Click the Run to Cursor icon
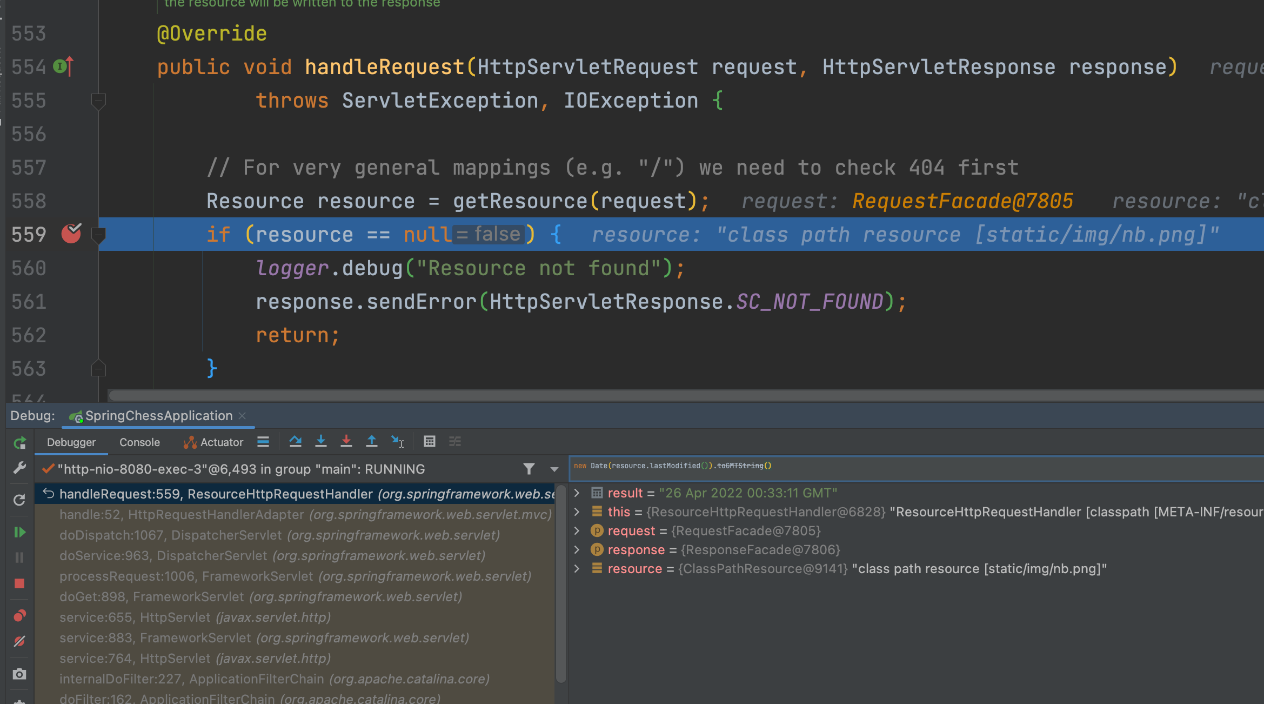Viewport: 1264px width, 704px height. coord(398,442)
